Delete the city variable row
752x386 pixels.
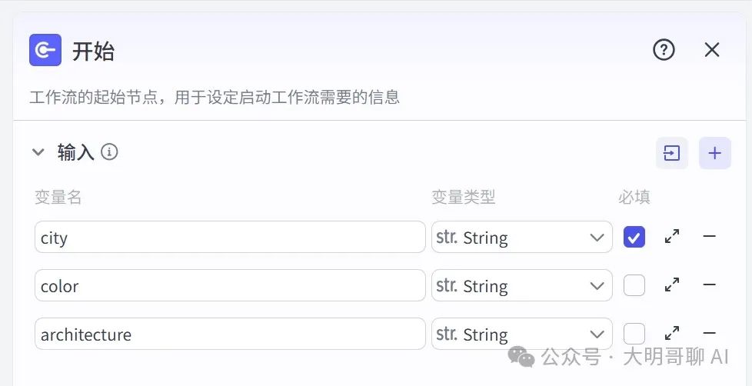coord(709,237)
